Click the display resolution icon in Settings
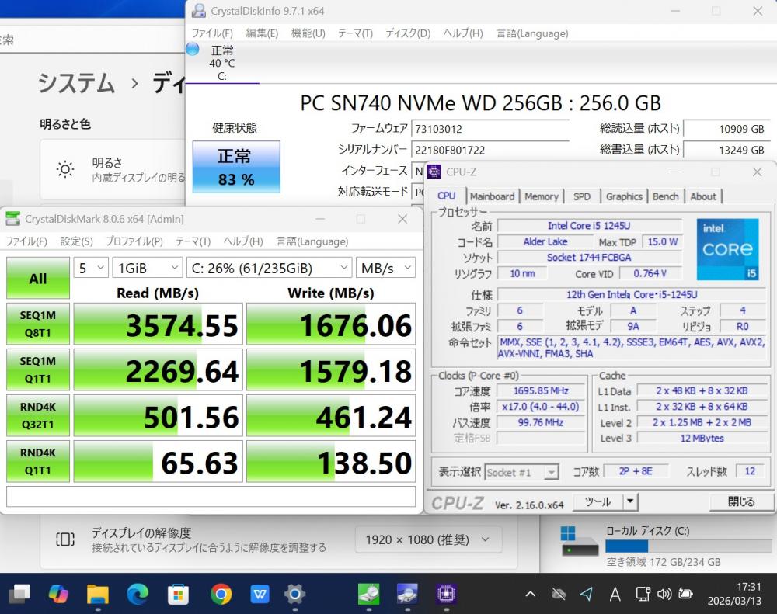 pos(65,539)
